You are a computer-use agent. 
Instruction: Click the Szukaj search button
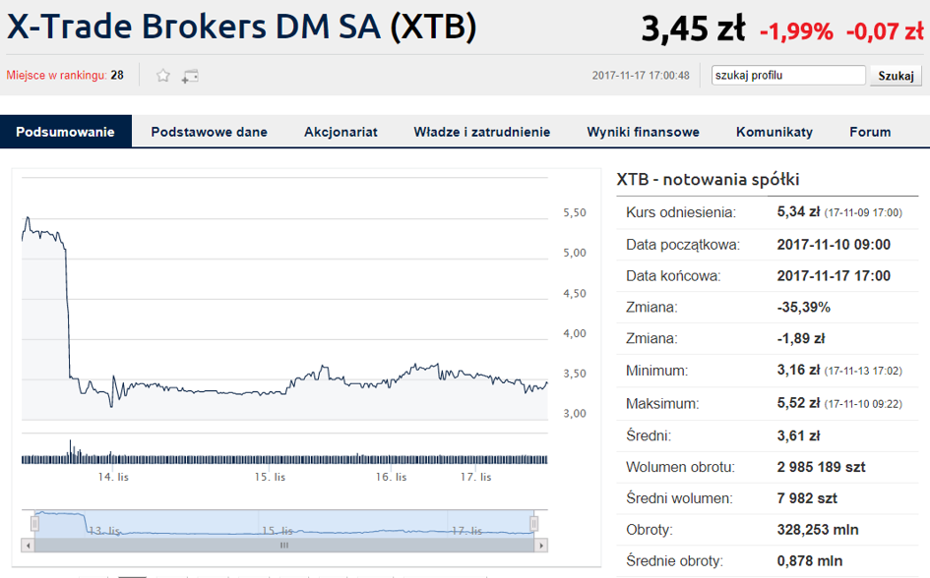click(x=896, y=76)
